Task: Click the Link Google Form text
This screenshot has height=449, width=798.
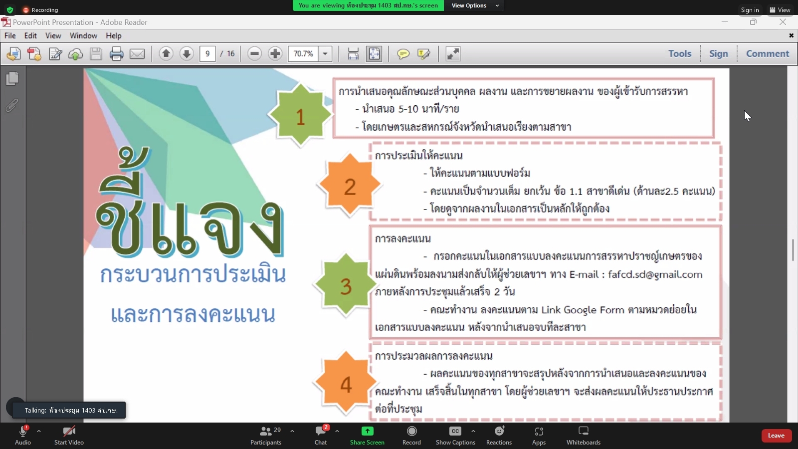Action: 583,310
